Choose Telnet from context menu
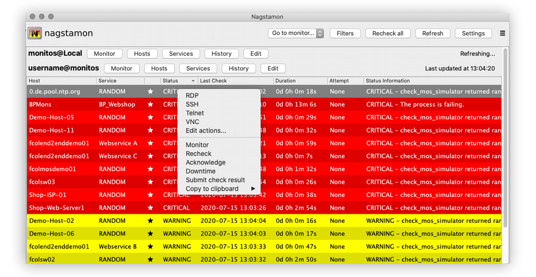Viewport: 536px width, 277px height. (195, 113)
